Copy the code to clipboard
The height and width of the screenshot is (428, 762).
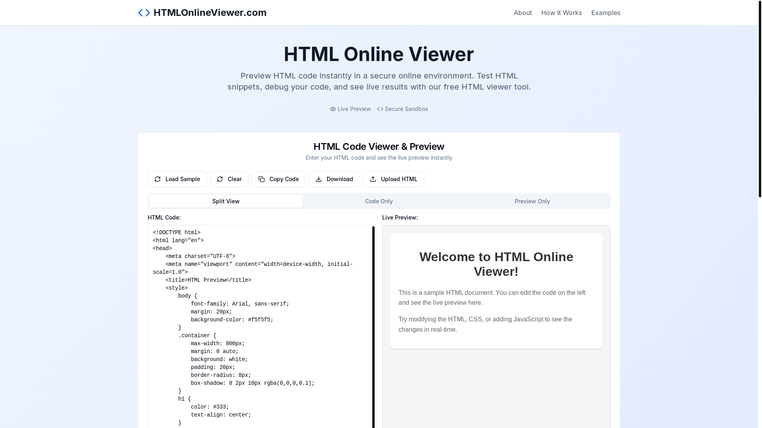point(279,179)
